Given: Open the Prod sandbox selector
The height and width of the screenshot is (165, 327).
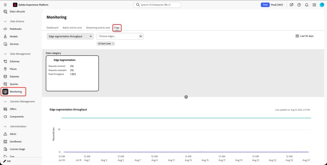Looking at the screenshot, I should [x=272, y=5].
